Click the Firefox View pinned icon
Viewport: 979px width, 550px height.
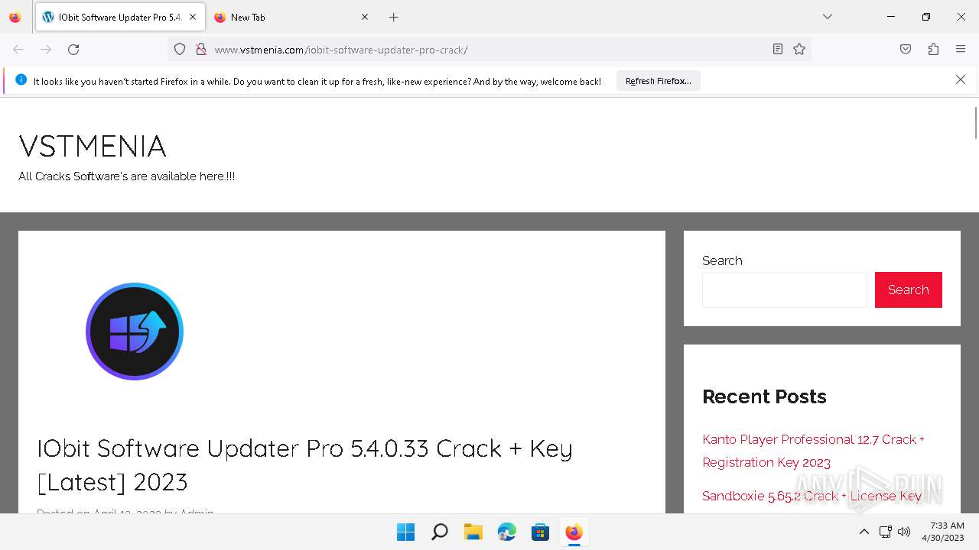pos(15,17)
